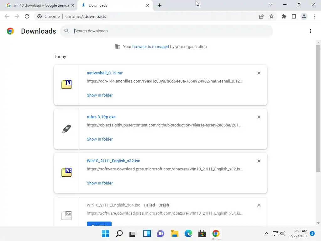Open the rufus-3.19p.exe file link
The height and width of the screenshot is (241, 321).
click(101, 117)
